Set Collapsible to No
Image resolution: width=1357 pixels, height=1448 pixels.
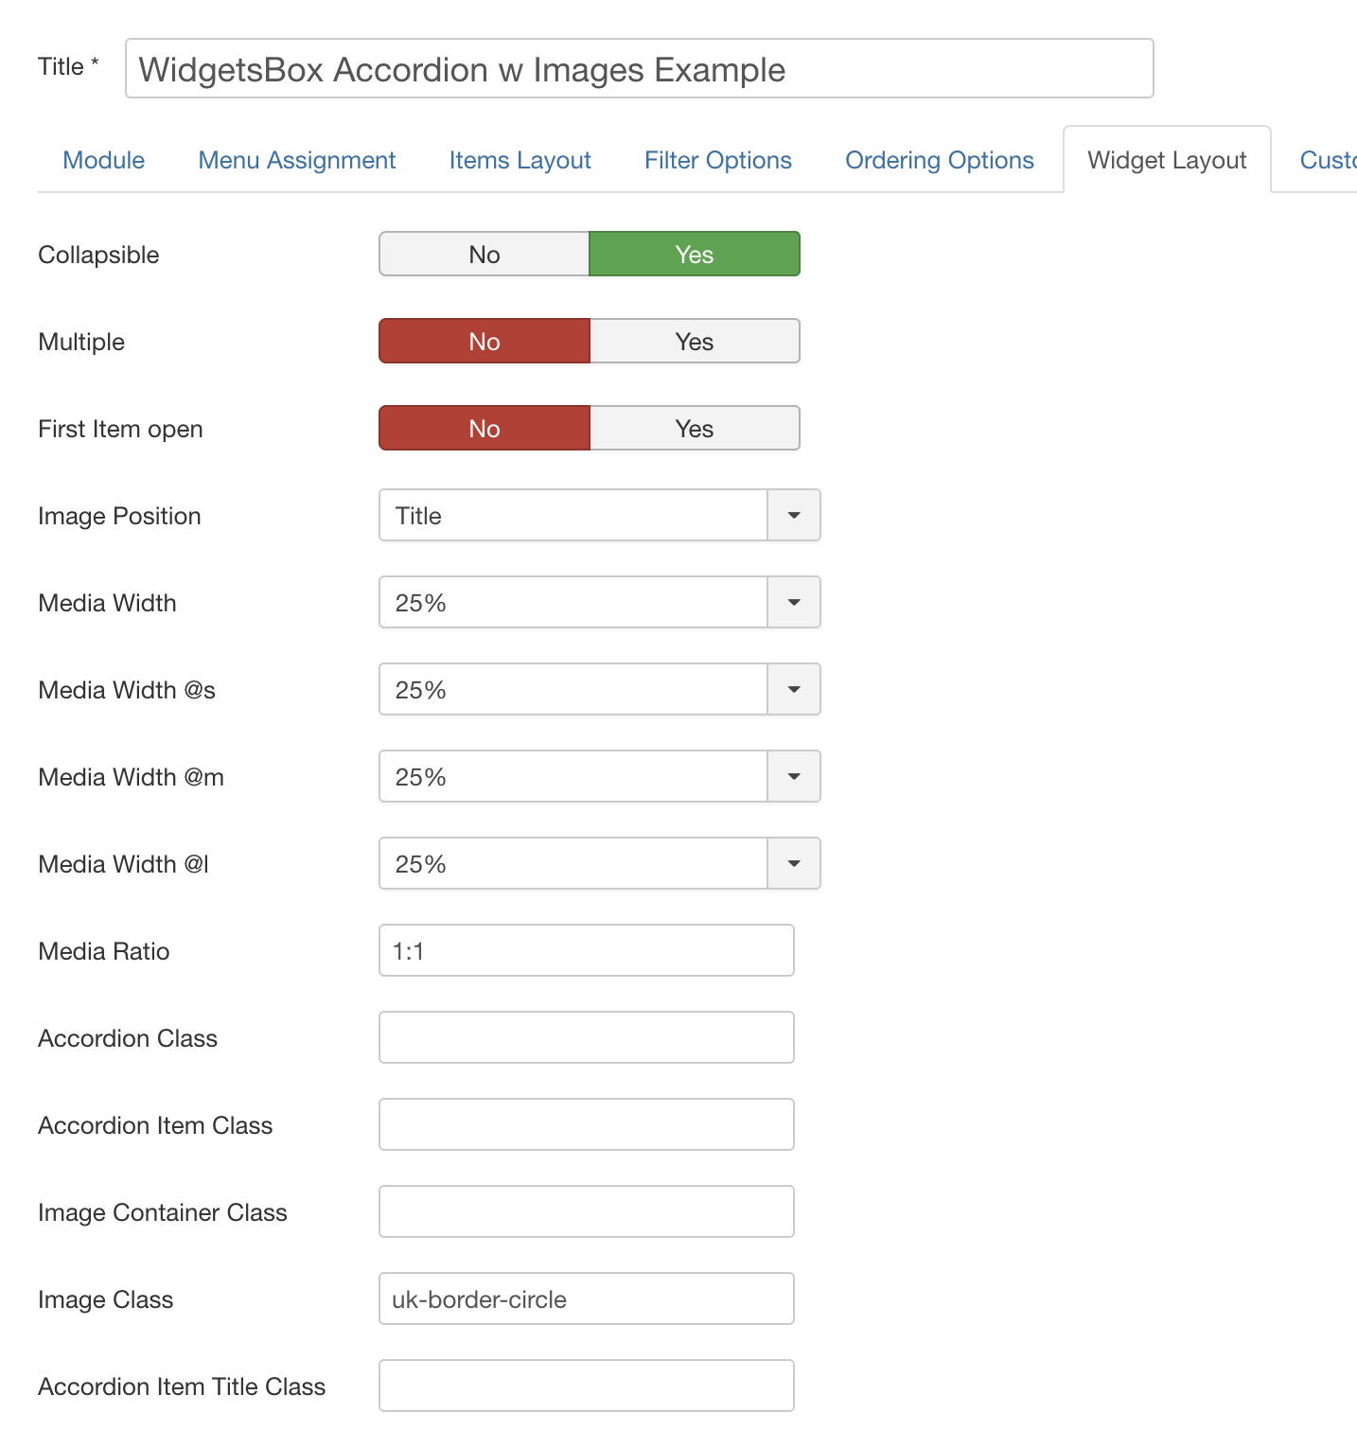coord(485,254)
